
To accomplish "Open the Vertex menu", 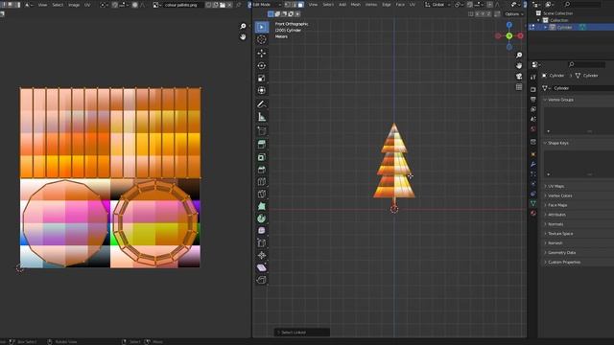I will pyautogui.click(x=371, y=5).
